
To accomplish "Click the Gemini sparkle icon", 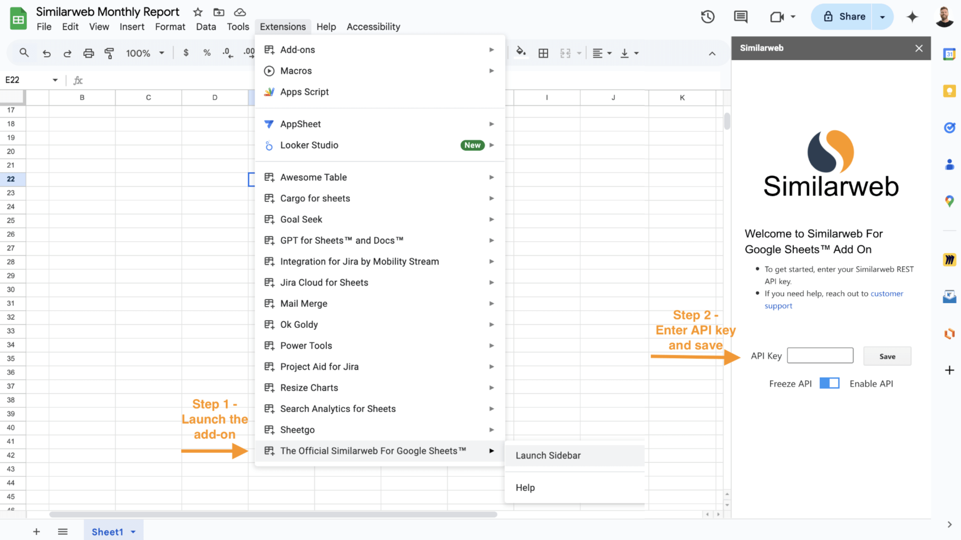I will pyautogui.click(x=912, y=17).
